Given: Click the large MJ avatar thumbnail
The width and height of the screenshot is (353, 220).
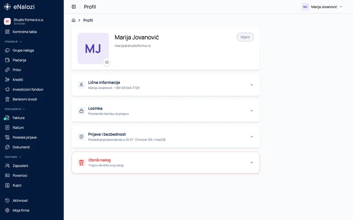Looking at the screenshot, I should coord(93,48).
